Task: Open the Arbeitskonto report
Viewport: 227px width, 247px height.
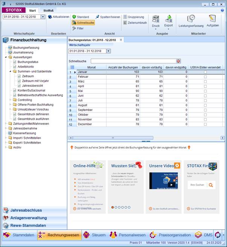Action: (26, 67)
